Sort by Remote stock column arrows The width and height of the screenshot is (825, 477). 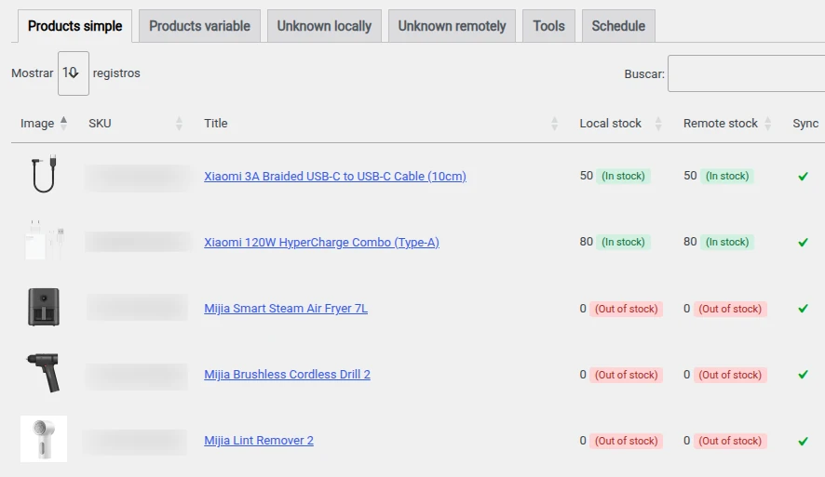pos(767,124)
